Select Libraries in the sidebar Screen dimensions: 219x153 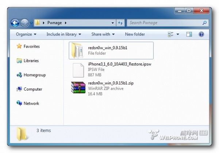31,61
